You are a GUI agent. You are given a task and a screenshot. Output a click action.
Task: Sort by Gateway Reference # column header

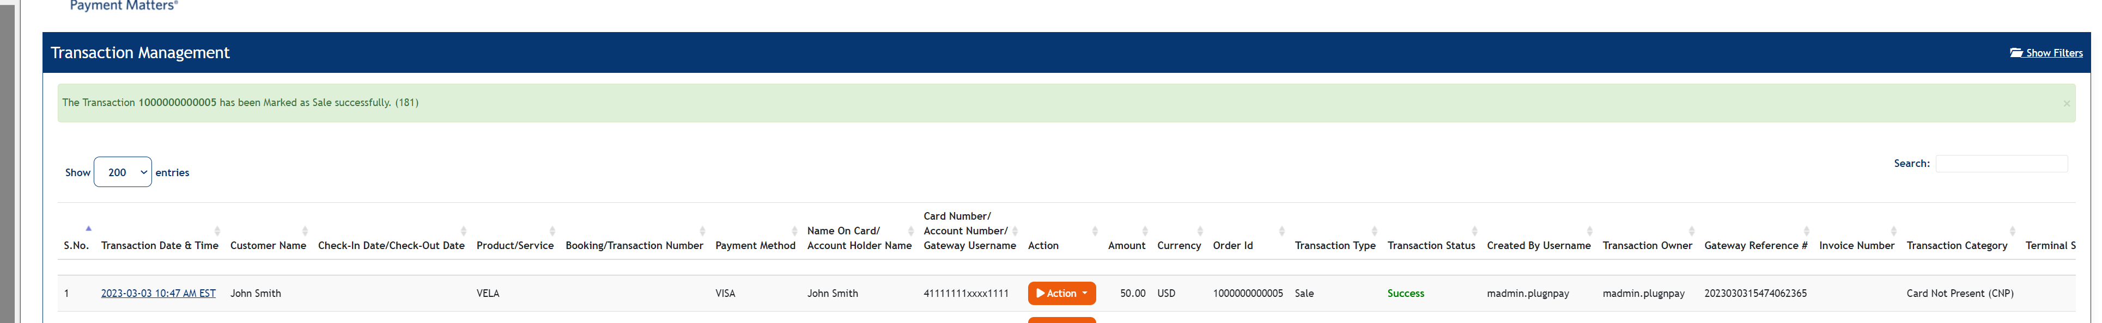1755,245
